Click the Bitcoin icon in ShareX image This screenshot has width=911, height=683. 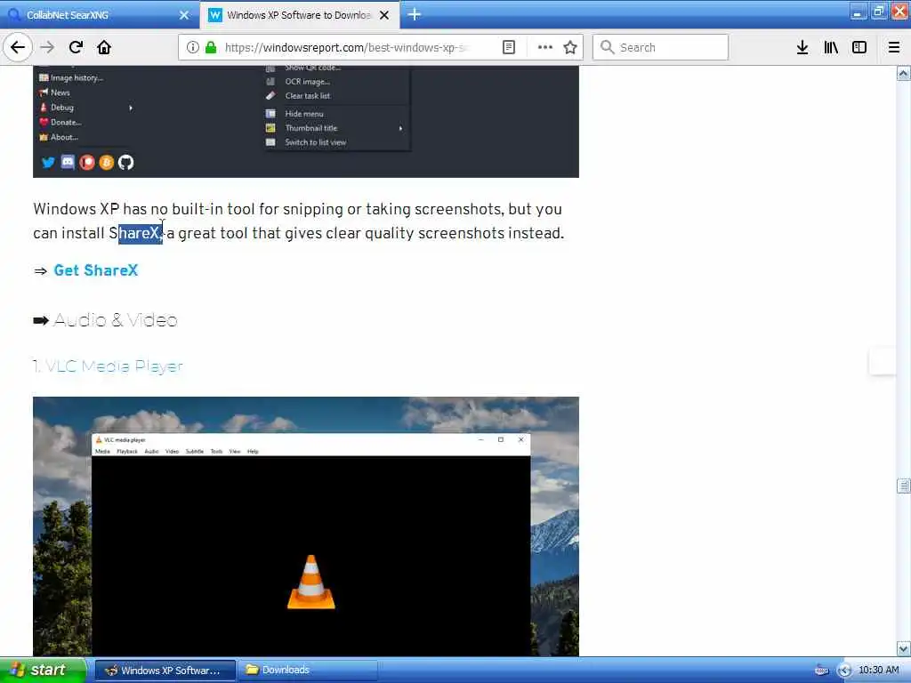(107, 162)
